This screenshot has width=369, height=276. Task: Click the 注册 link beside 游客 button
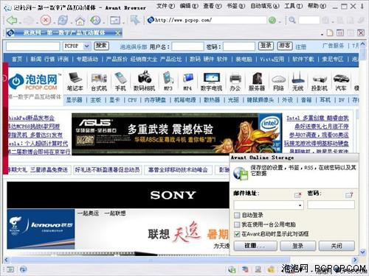(300, 46)
